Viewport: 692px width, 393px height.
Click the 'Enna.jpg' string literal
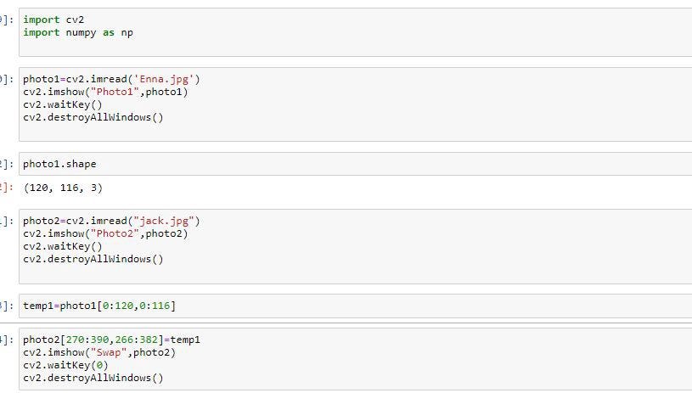tap(164, 80)
